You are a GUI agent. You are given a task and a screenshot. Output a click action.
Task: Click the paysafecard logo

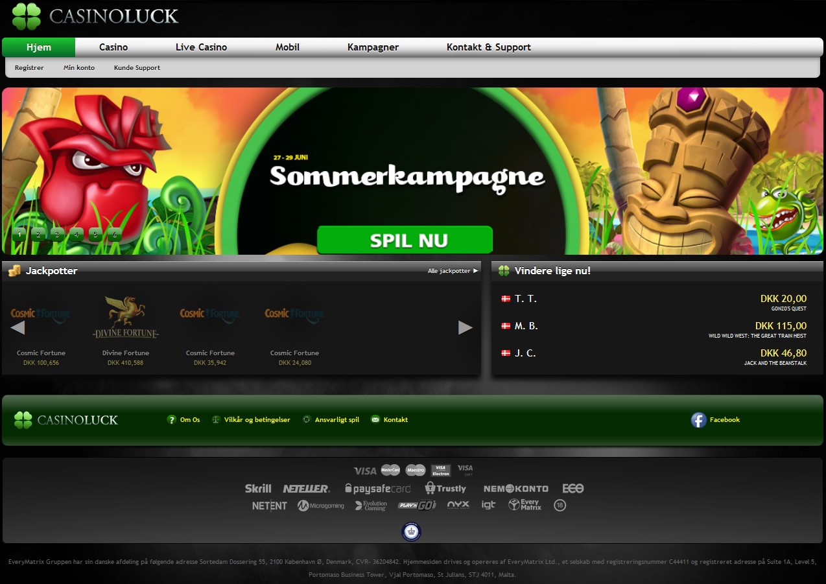pyautogui.click(x=377, y=489)
